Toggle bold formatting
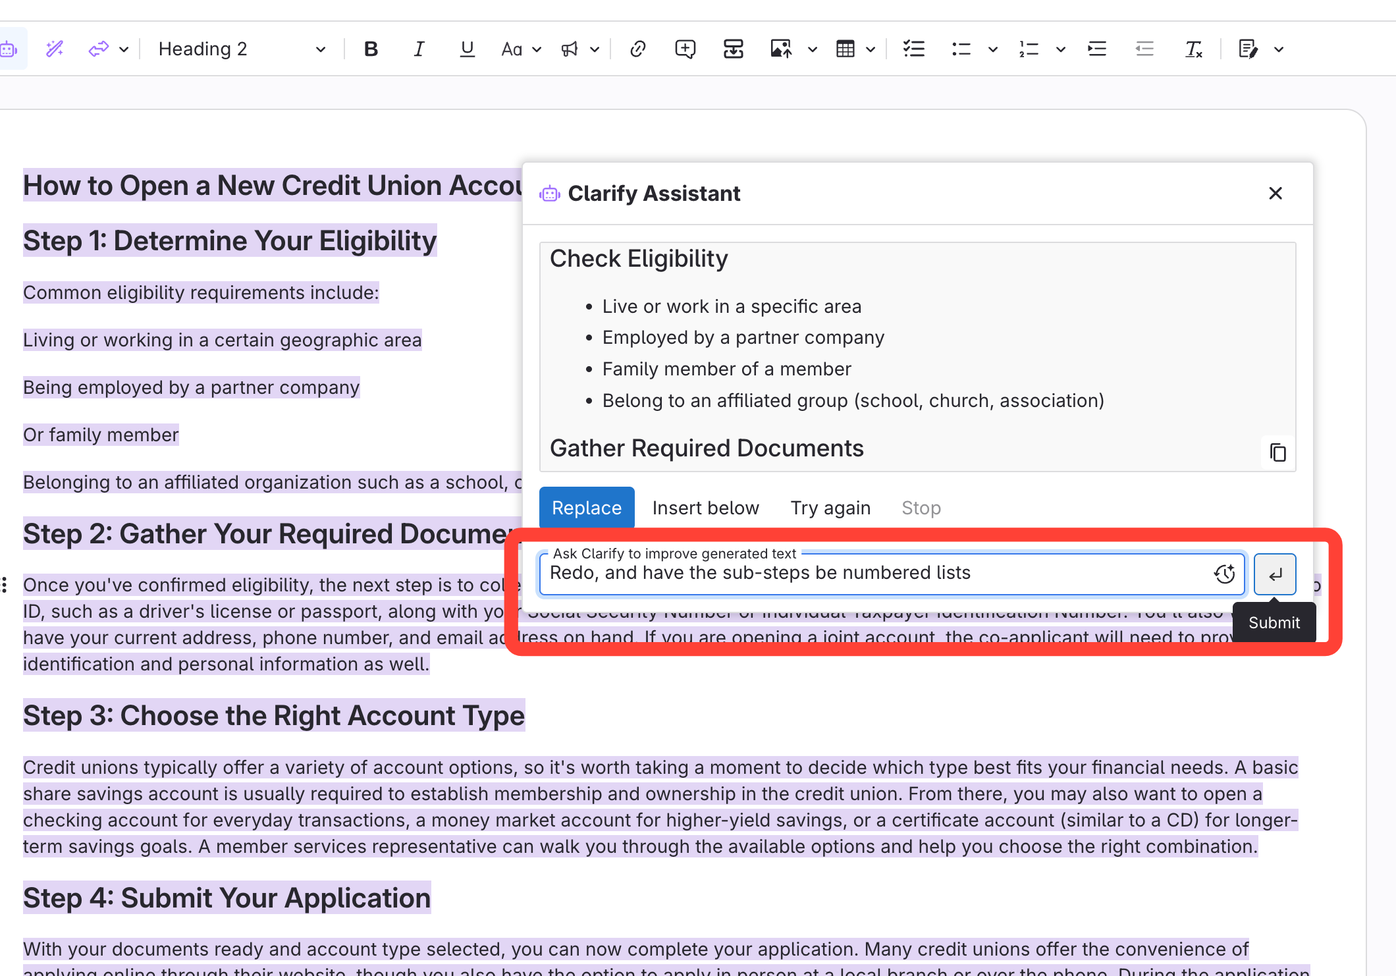1396x976 pixels. (371, 49)
